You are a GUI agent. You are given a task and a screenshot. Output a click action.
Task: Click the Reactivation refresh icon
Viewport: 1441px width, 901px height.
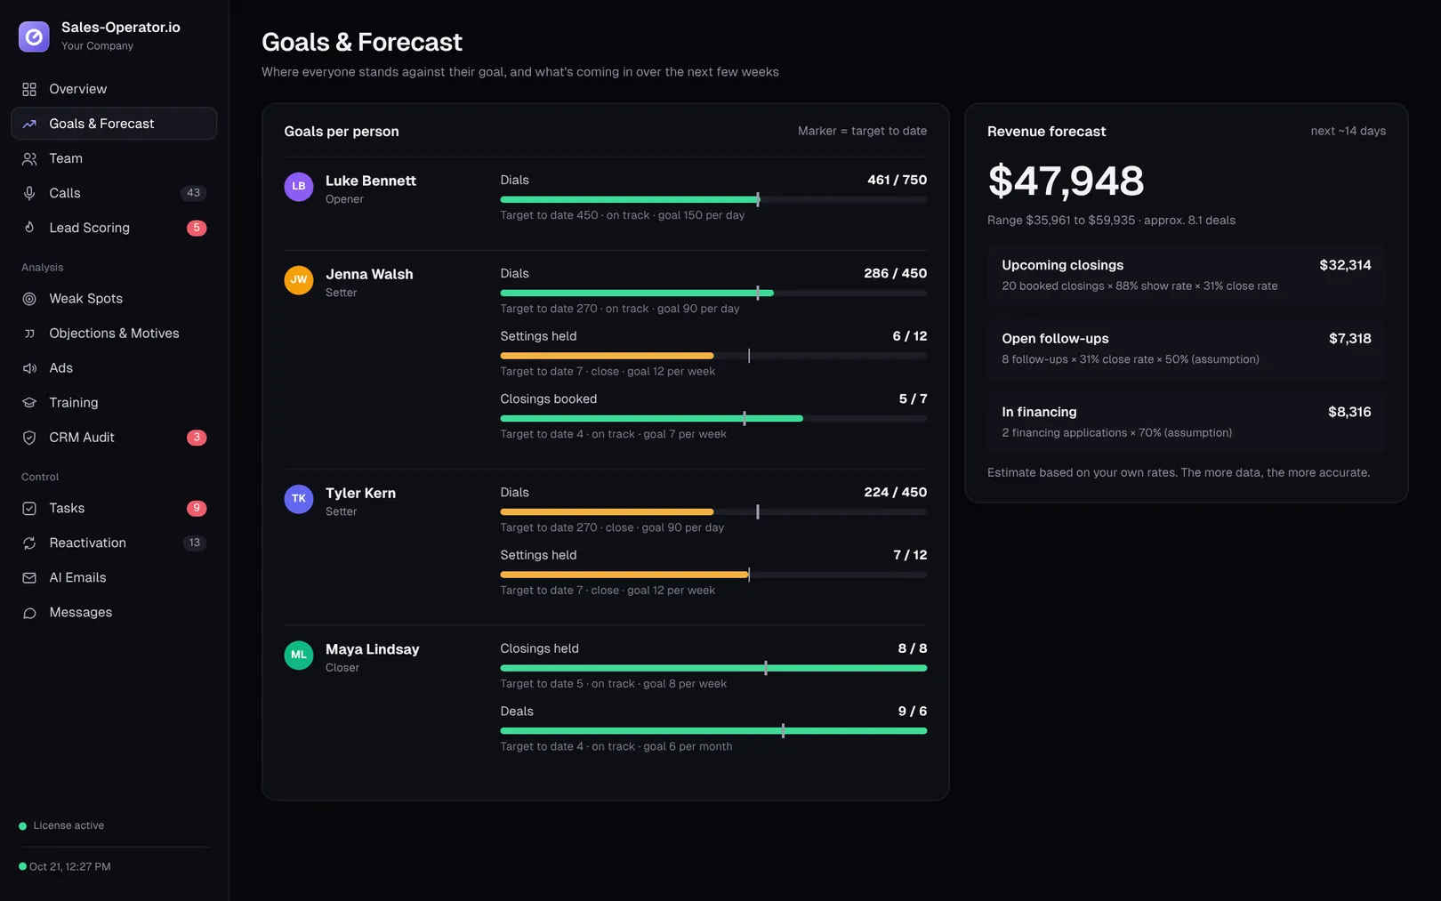pos(29,543)
